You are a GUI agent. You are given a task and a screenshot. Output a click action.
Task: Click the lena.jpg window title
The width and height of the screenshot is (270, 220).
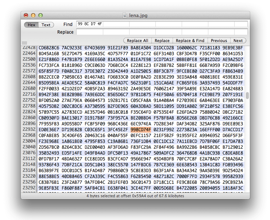click(138, 15)
